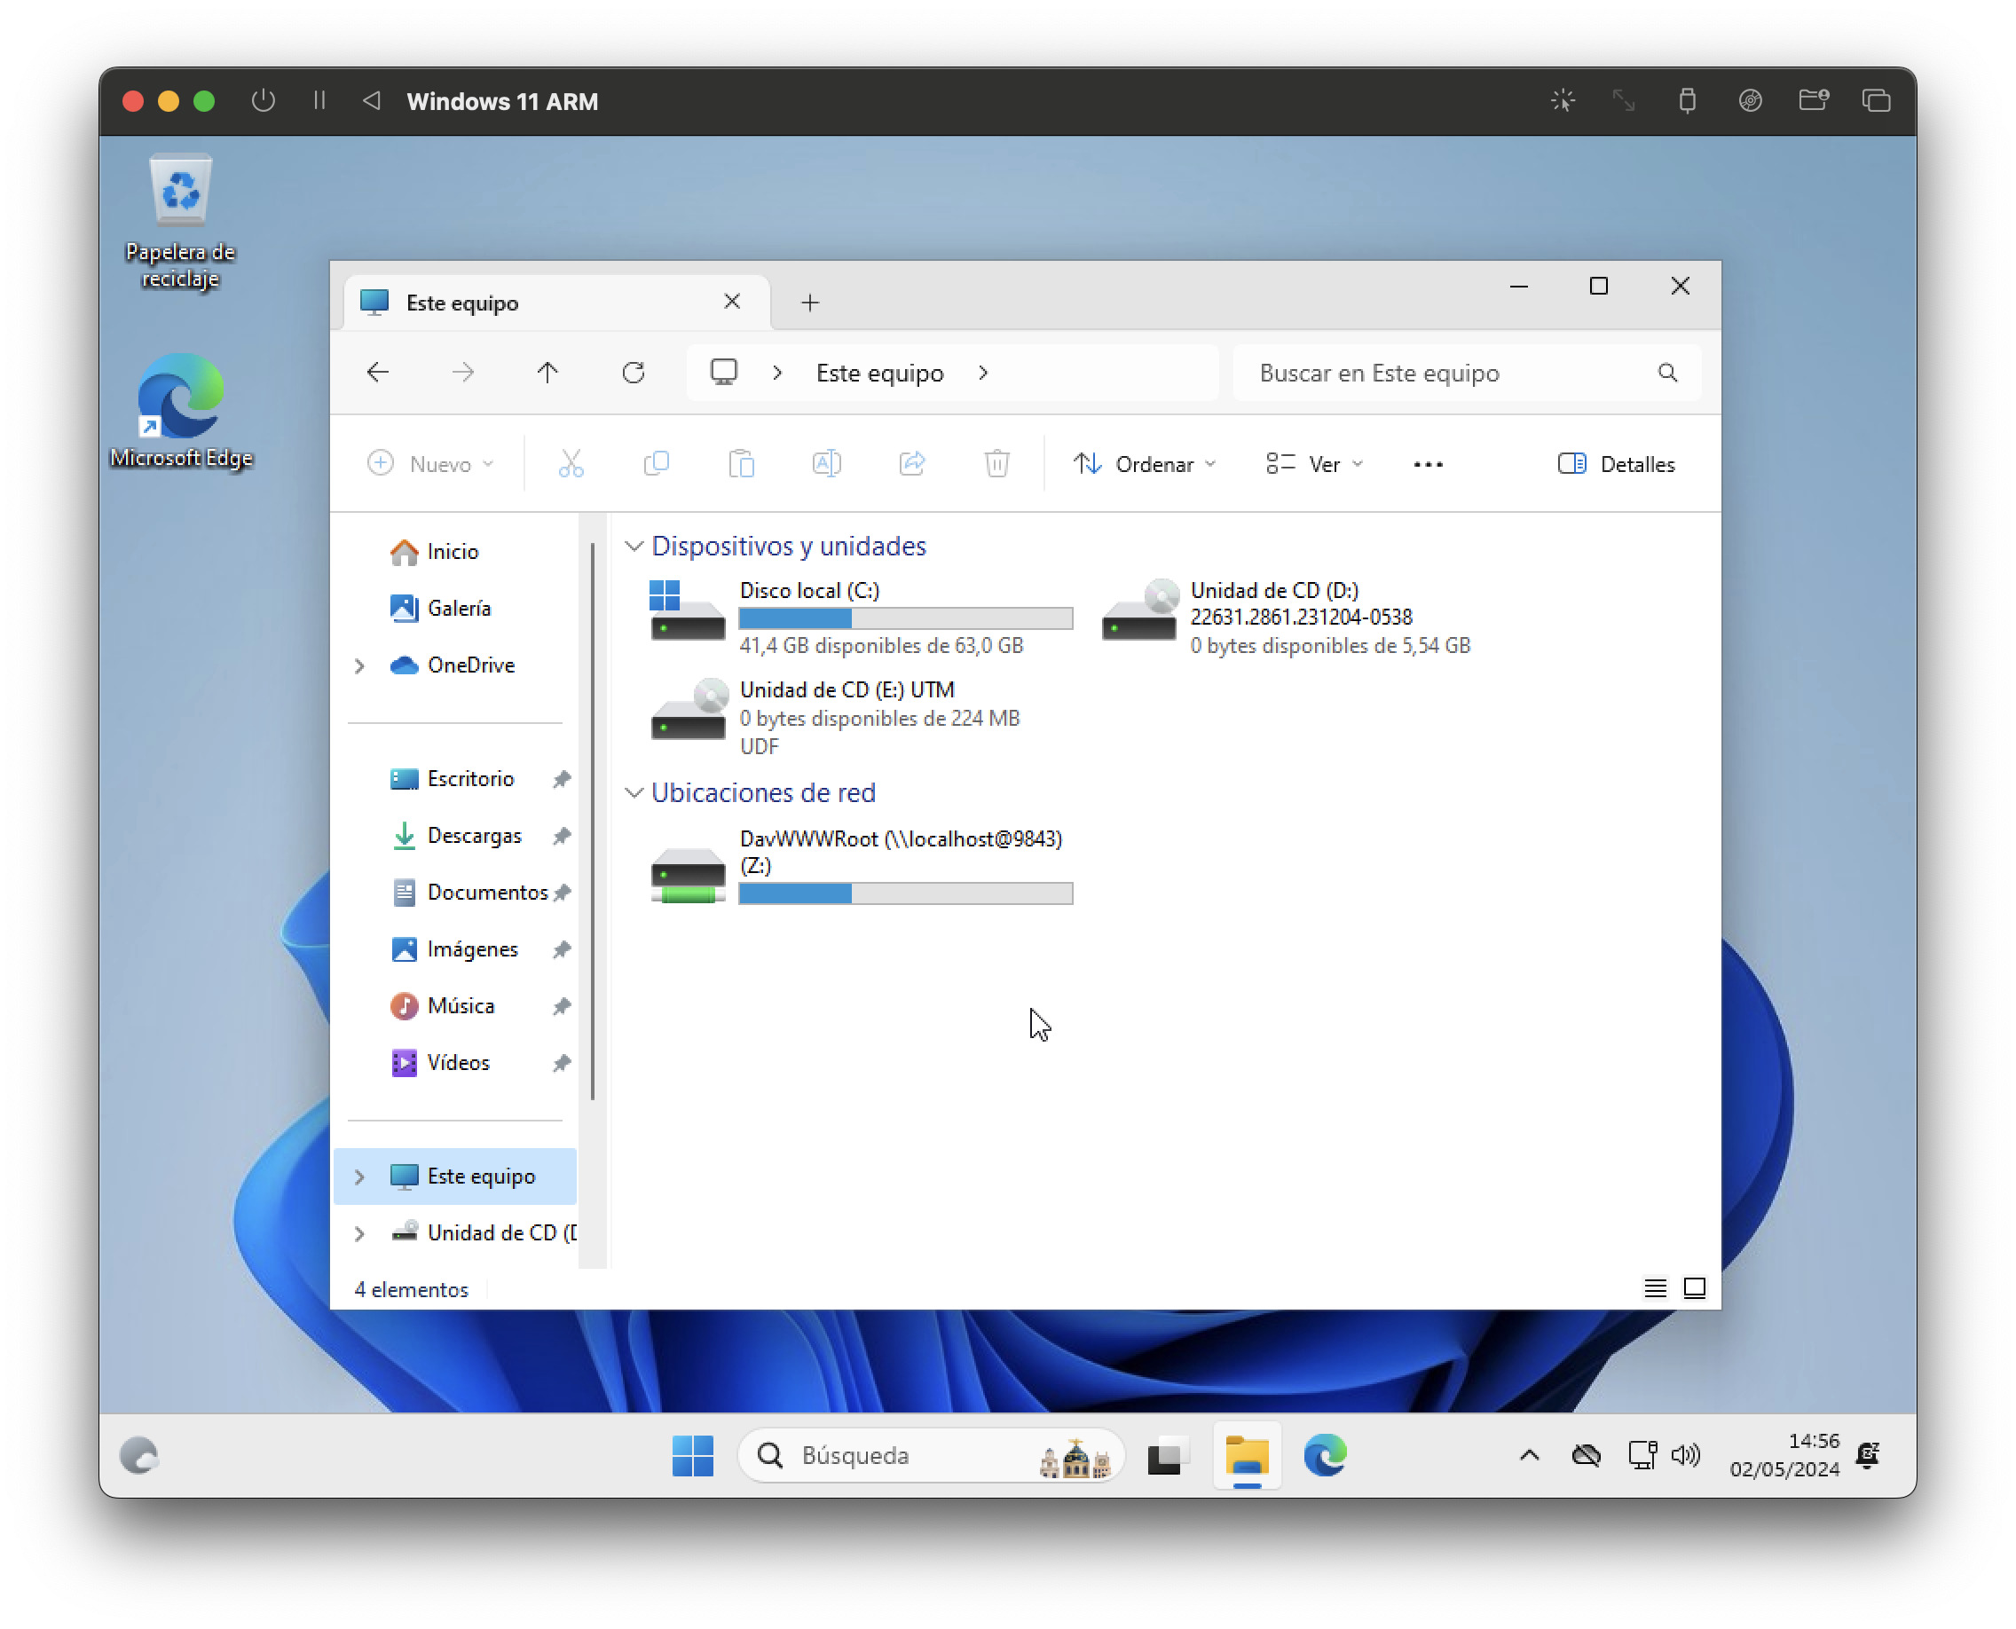
Task: Refresh the Este equipo view
Action: click(x=634, y=373)
